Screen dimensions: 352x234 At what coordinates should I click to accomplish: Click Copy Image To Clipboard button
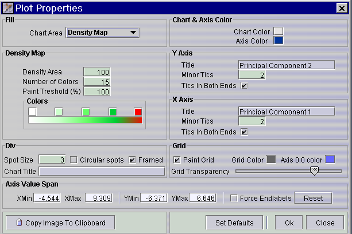tap(60, 223)
